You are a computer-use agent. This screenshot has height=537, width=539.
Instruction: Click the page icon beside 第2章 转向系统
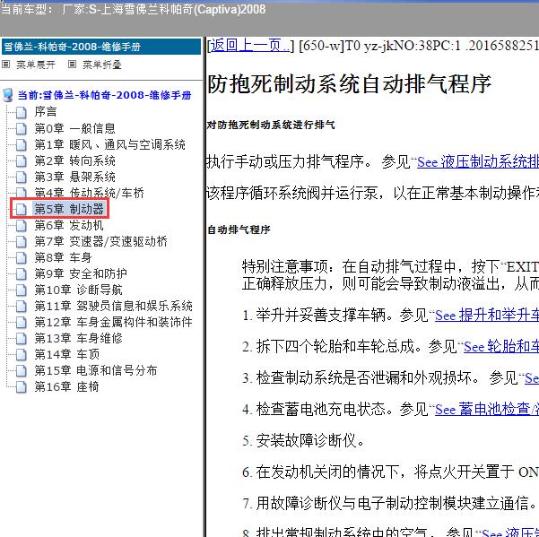click(22, 160)
